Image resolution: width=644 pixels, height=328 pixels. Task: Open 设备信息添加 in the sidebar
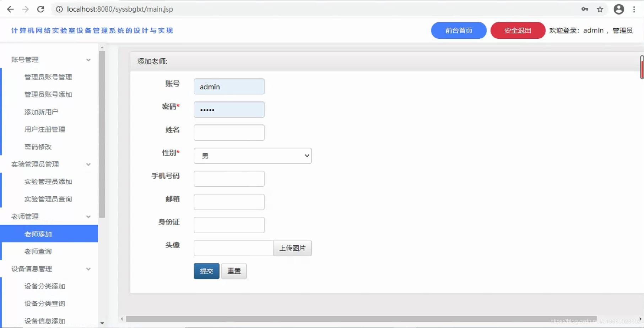coord(45,321)
